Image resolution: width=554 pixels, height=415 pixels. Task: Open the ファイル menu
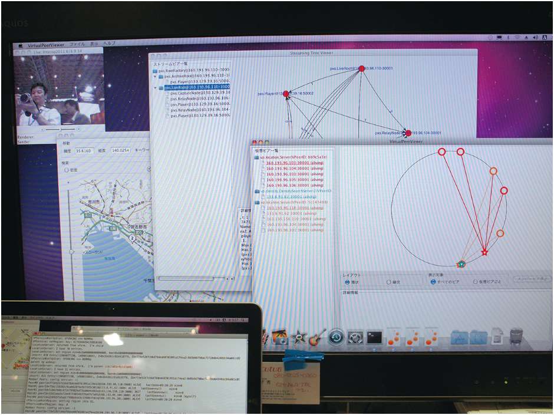[x=77, y=45]
